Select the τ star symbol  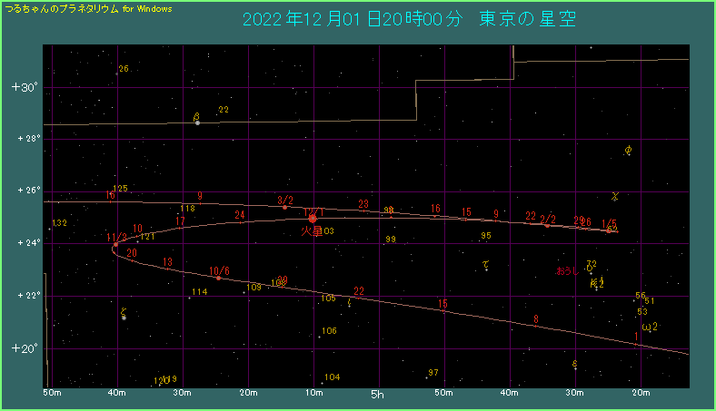(486, 266)
